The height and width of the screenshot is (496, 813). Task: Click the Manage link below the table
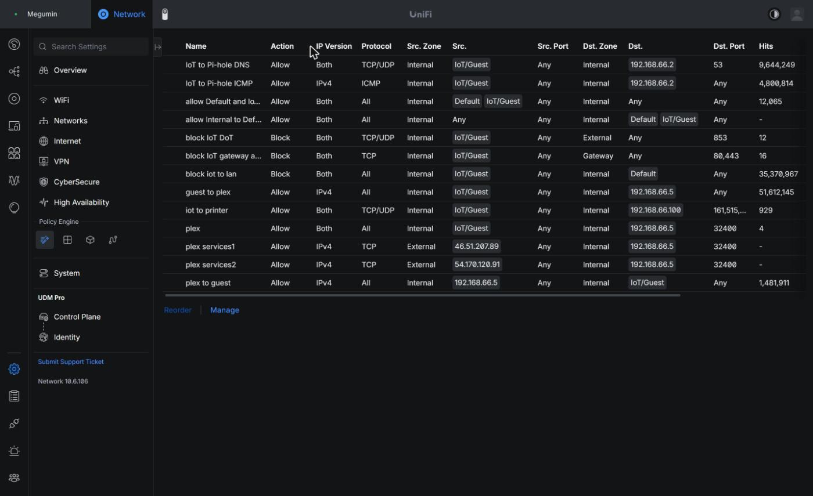click(x=225, y=310)
